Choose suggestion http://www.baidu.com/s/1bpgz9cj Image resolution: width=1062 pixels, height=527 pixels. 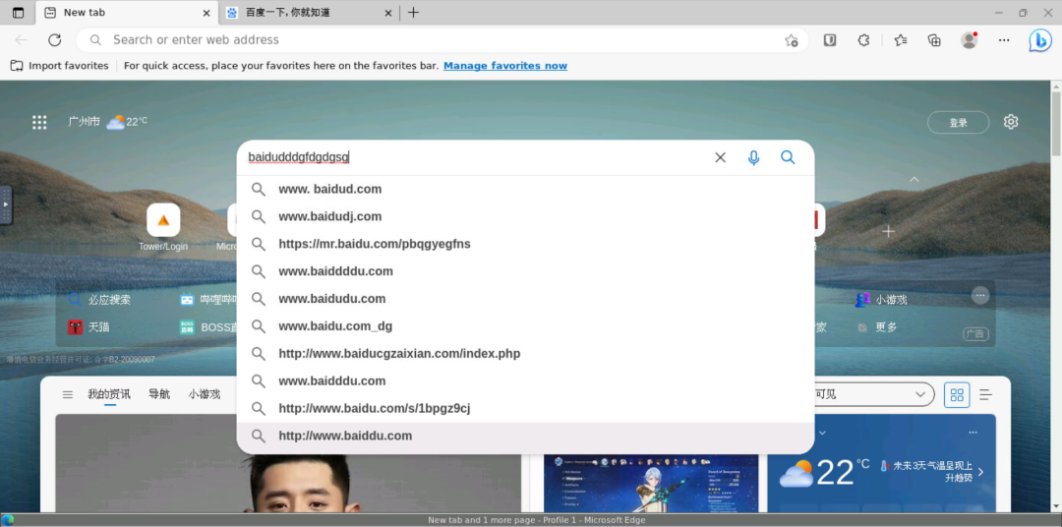(x=525, y=408)
